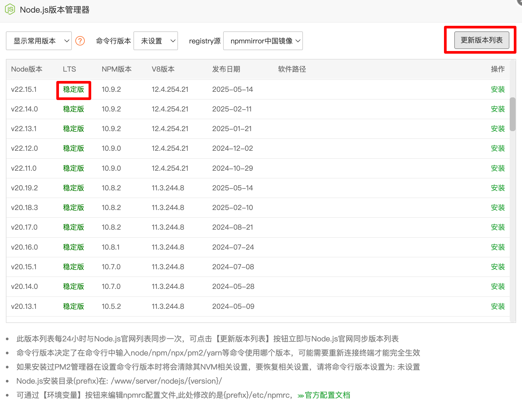The width and height of the screenshot is (522, 403).
Task: Open the registry源 npmmirror中国镜像 dropdown
Action: [x=263, y=41]
